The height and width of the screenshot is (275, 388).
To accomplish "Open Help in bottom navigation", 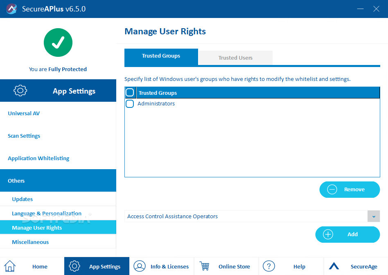I will point(291,266).
